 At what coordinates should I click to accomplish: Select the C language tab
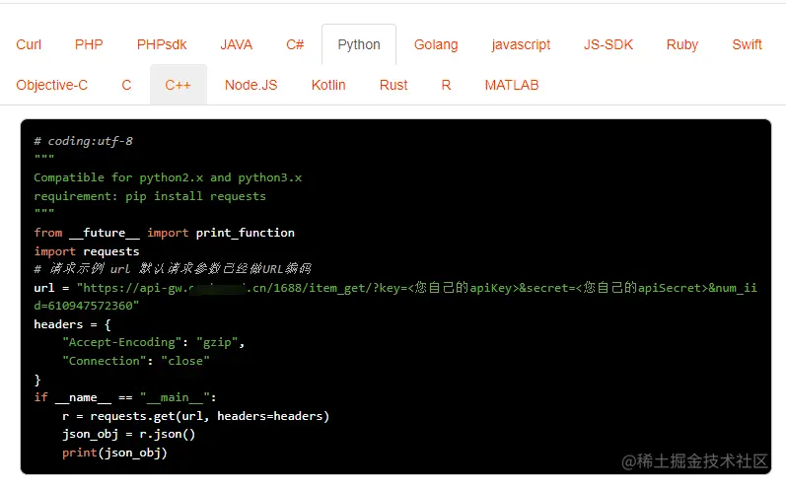126,85
